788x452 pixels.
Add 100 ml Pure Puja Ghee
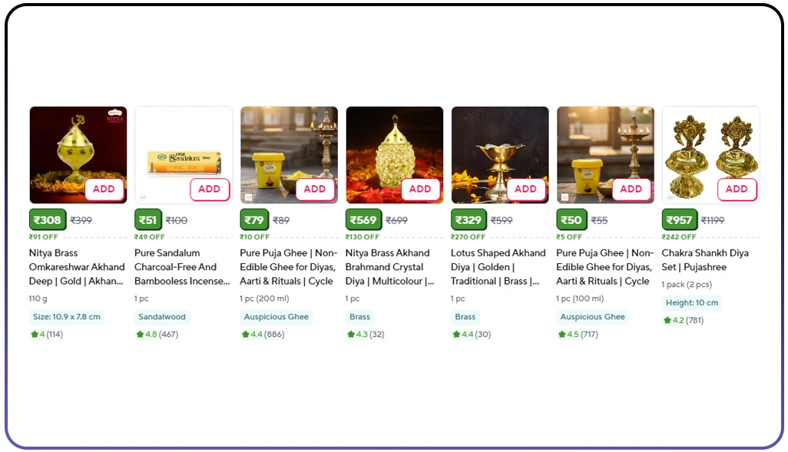[x=631, y=189]
